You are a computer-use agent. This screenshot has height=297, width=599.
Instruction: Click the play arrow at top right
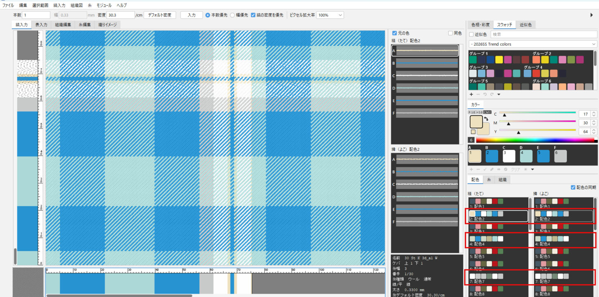pos(592,15)
